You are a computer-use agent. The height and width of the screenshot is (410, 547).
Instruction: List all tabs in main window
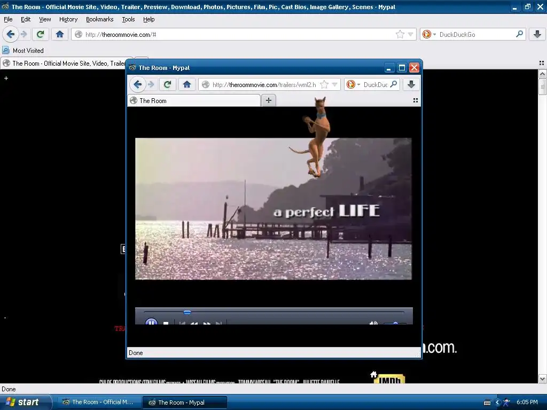[542, 63]
